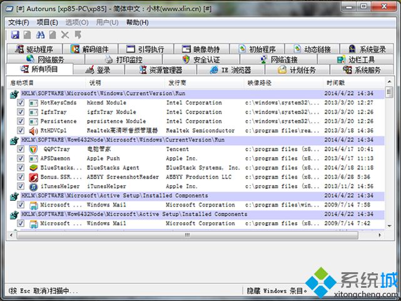Open the 文件(F) menu
This screenshot has height=301, width=401.
click(x=18, y=23)
